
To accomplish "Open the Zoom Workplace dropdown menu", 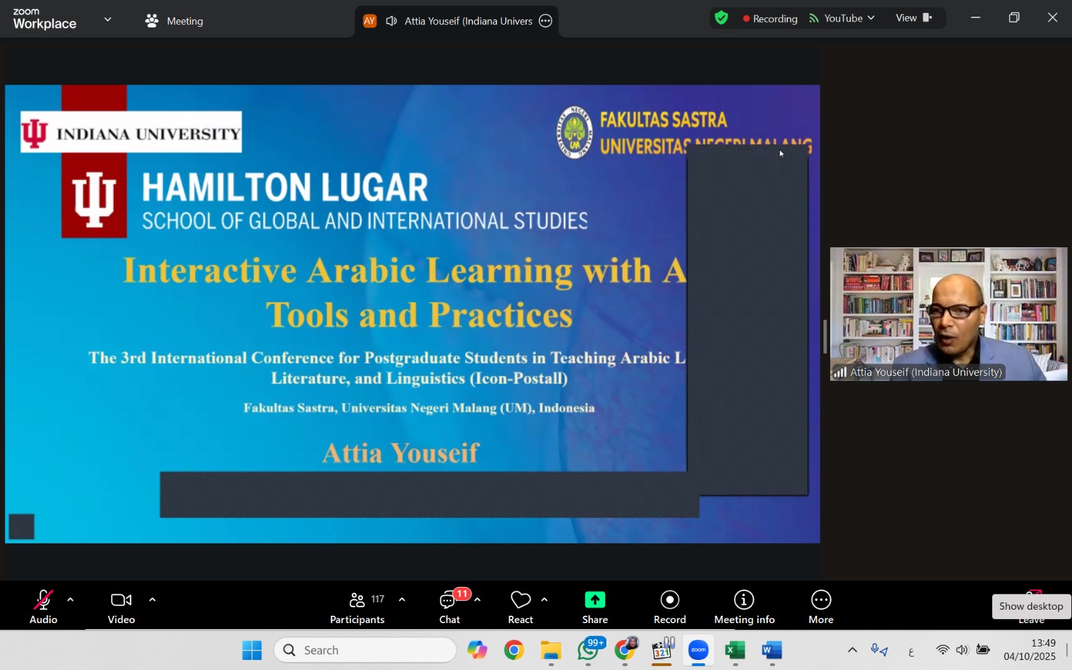I will tap(107, 20).
